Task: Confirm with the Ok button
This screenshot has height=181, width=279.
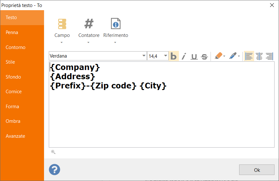Action: coord(257,170)
